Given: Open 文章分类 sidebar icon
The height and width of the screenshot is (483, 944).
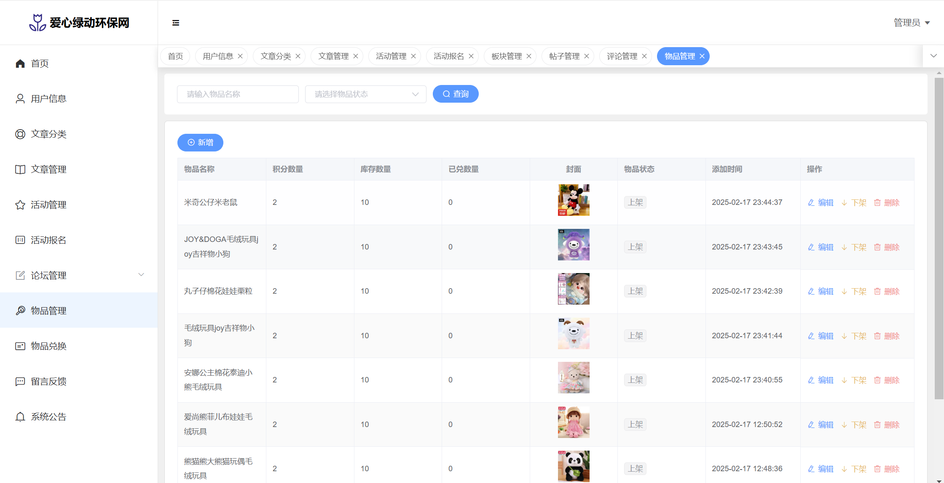Looking at the screenshot, I should pyautogui.click(x=20, y=134).
